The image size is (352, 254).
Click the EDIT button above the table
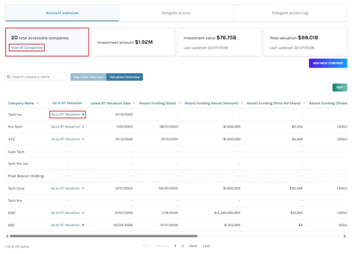[x=340, y=88]
